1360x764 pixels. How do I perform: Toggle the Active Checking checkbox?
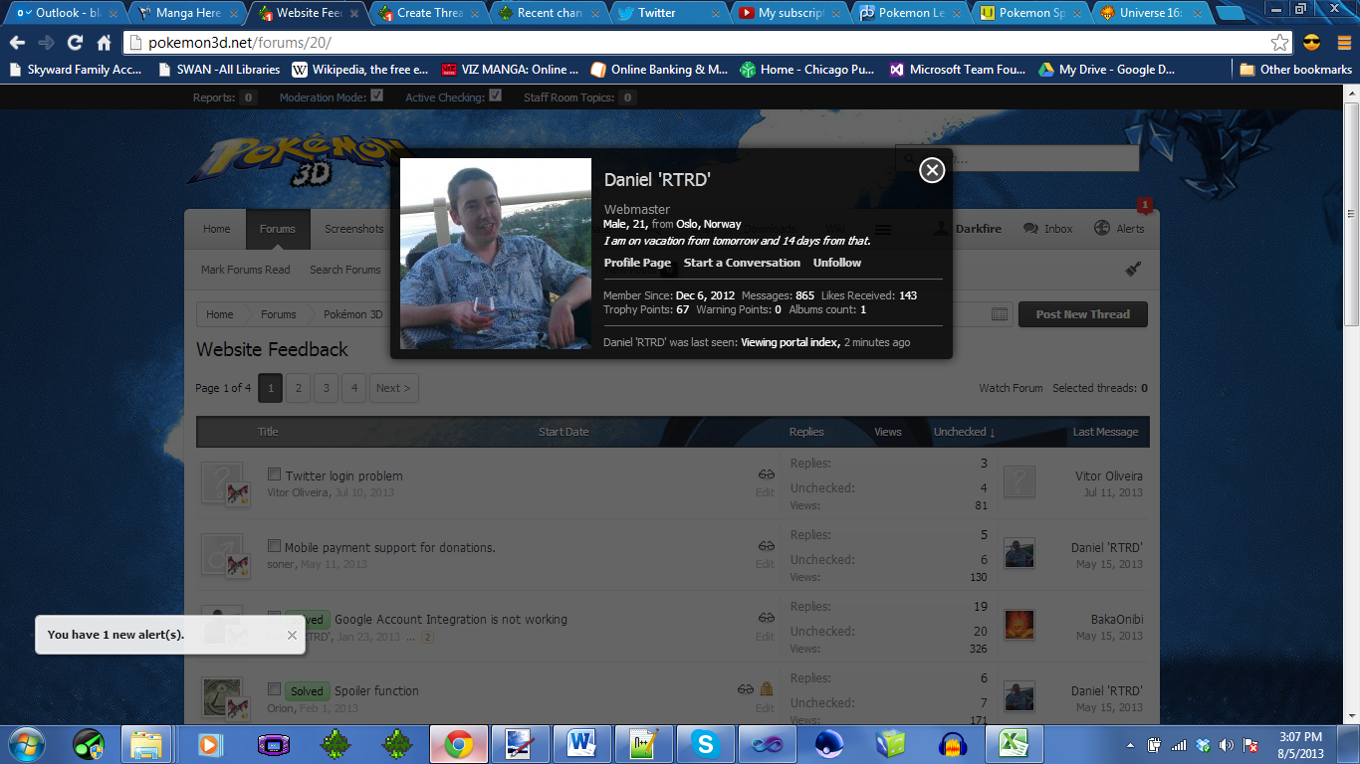pyautogui.click(x=496, y=96)
